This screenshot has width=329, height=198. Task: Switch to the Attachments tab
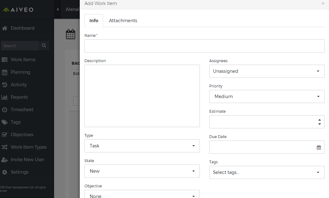pos(123,21)
